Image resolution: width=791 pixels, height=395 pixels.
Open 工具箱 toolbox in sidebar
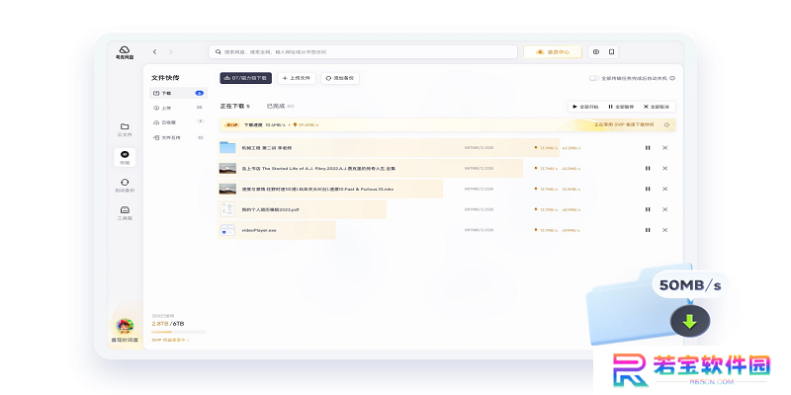125,213
